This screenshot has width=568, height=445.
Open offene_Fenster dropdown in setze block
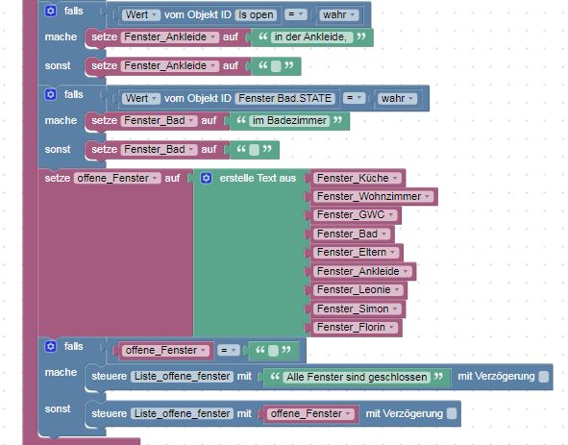tap(117, 178)
